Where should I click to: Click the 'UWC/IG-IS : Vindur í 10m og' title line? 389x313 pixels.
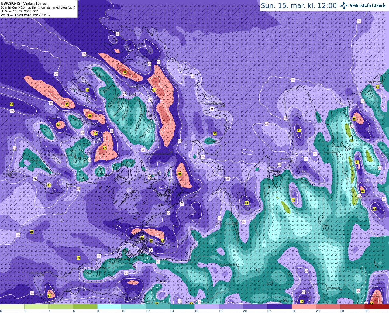(23, 3)
